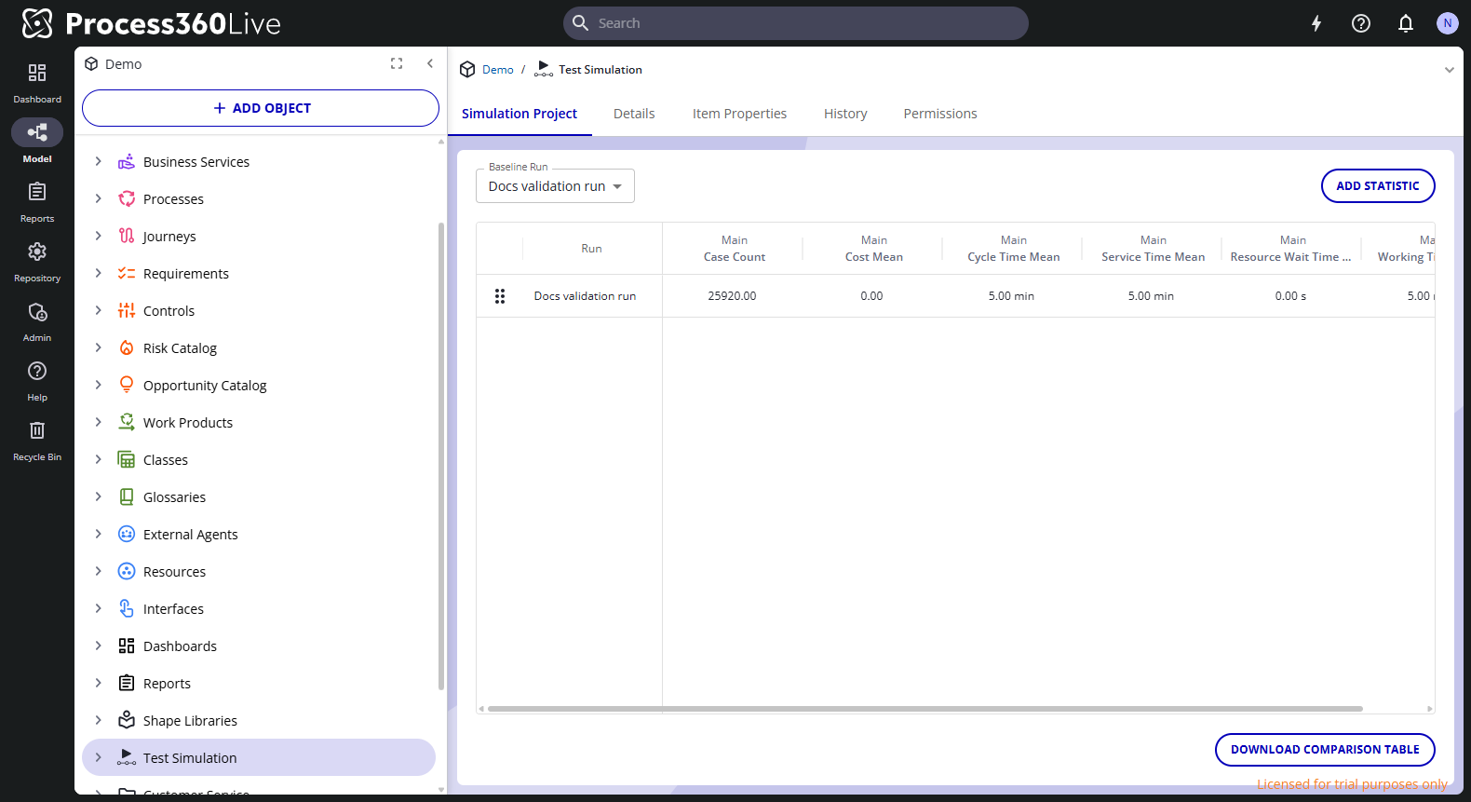Expand the Test Simulation tree node

click(98, 758)
